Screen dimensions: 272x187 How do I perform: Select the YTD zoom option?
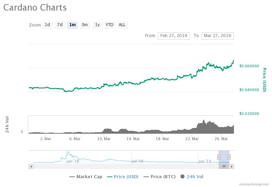(109, 25)
